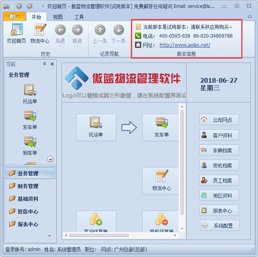Close the 导航 navigation panel
The image size is (258, 257).
point(52,64)
